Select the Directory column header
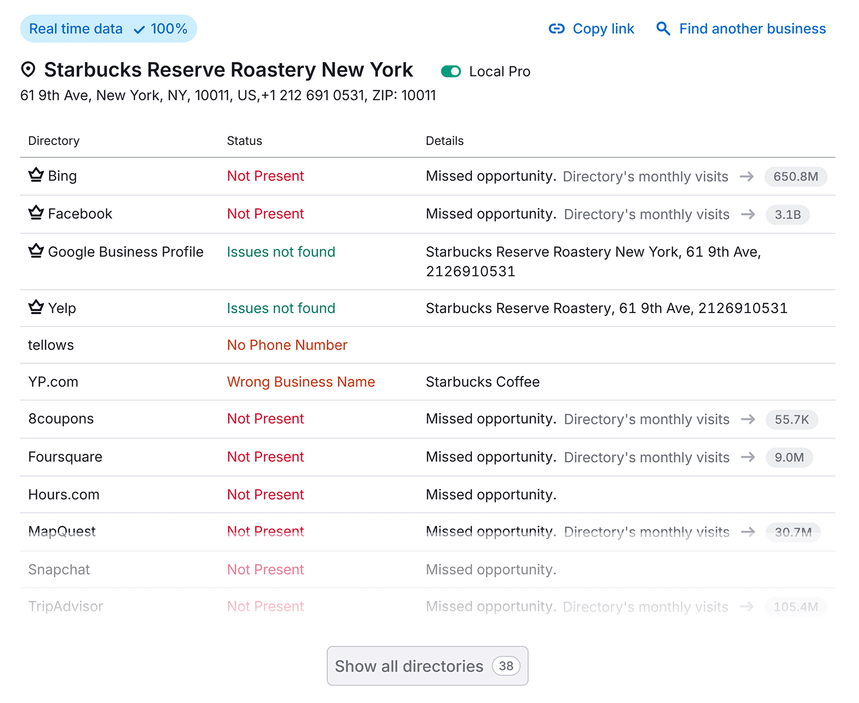Screen dimensions: 859x703 (53, 141)
